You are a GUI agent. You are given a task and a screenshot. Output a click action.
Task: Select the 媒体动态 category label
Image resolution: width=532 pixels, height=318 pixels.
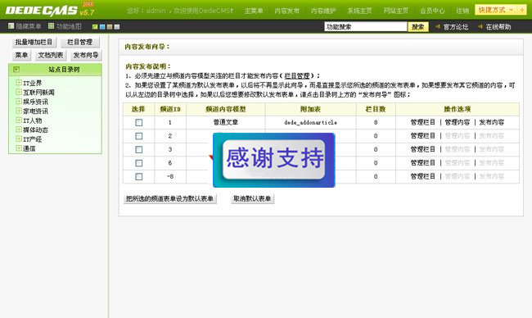click(35, 129)
